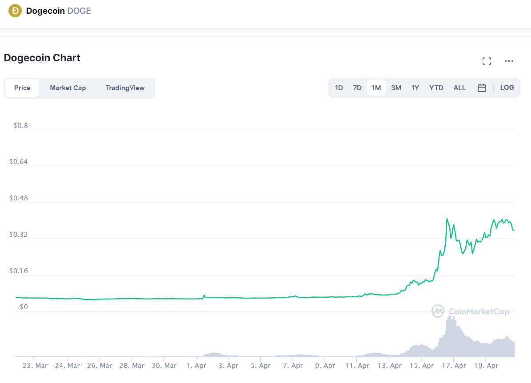This screenshot has height=383, width=531.
Task: Click the $0.48 y-axis label
Action: click(19, 198)
